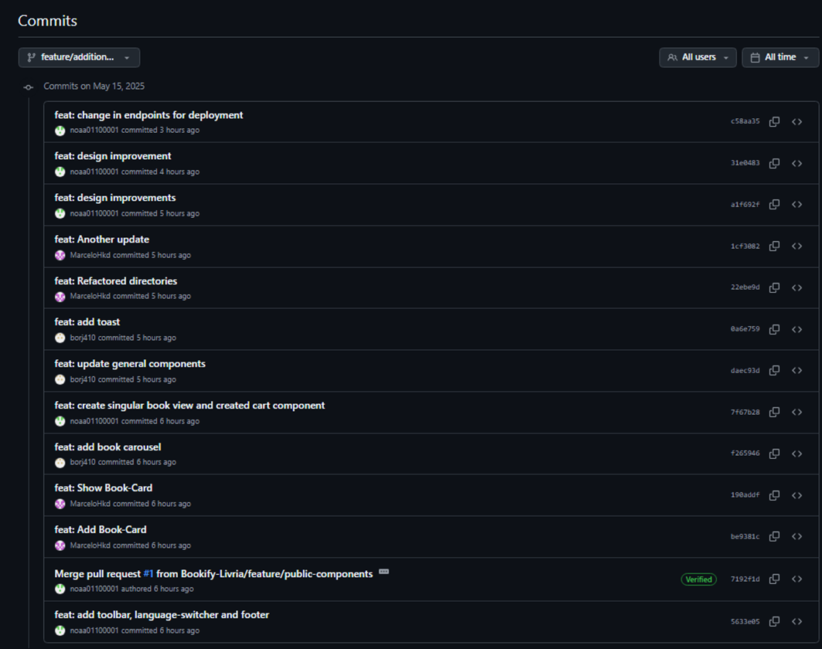Open the All time date filter
This screenshot has width=822, height=649.
point(780,58)
